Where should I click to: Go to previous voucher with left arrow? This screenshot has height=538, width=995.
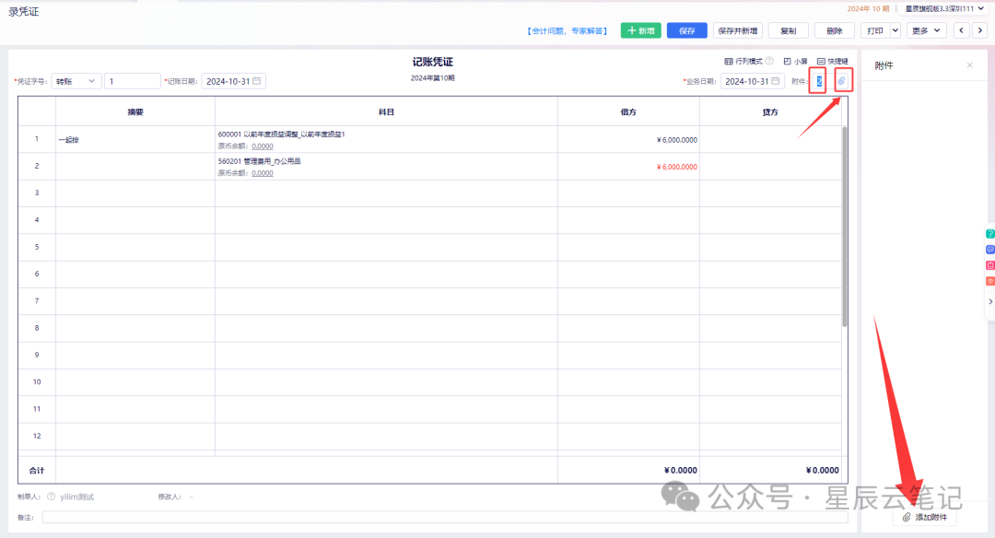pyautogui.click(x=961, y=30)
